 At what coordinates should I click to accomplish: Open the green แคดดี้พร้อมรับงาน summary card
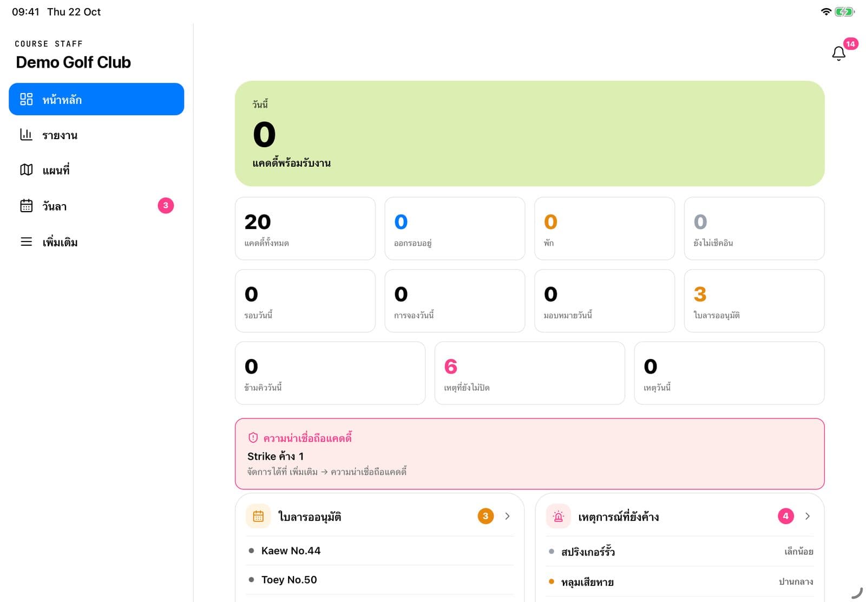coord(529,134)
